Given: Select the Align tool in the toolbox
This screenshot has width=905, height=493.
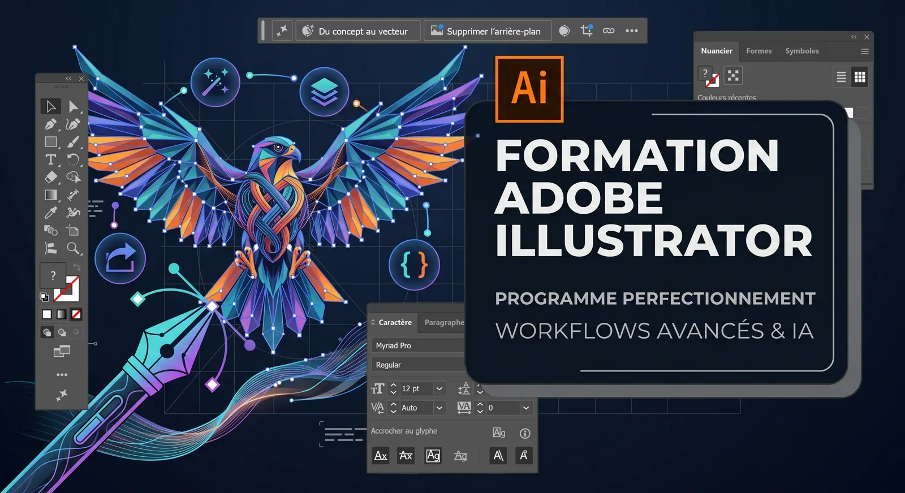Looking at the screenshot, I should click(51, 248).
